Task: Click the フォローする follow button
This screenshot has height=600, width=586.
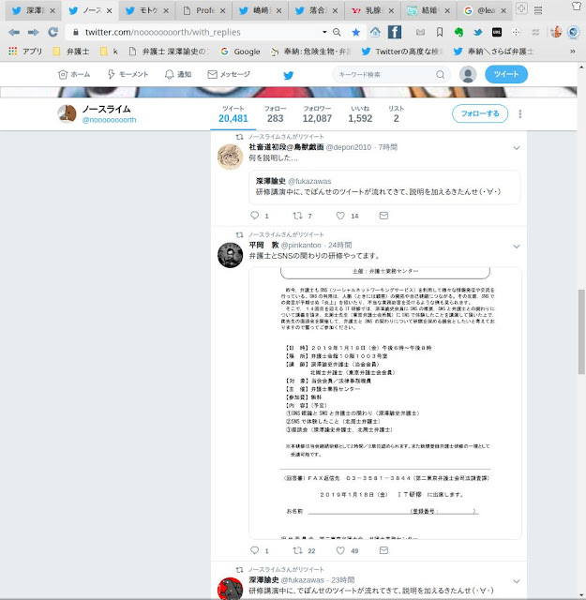Action: pos(480,113)
